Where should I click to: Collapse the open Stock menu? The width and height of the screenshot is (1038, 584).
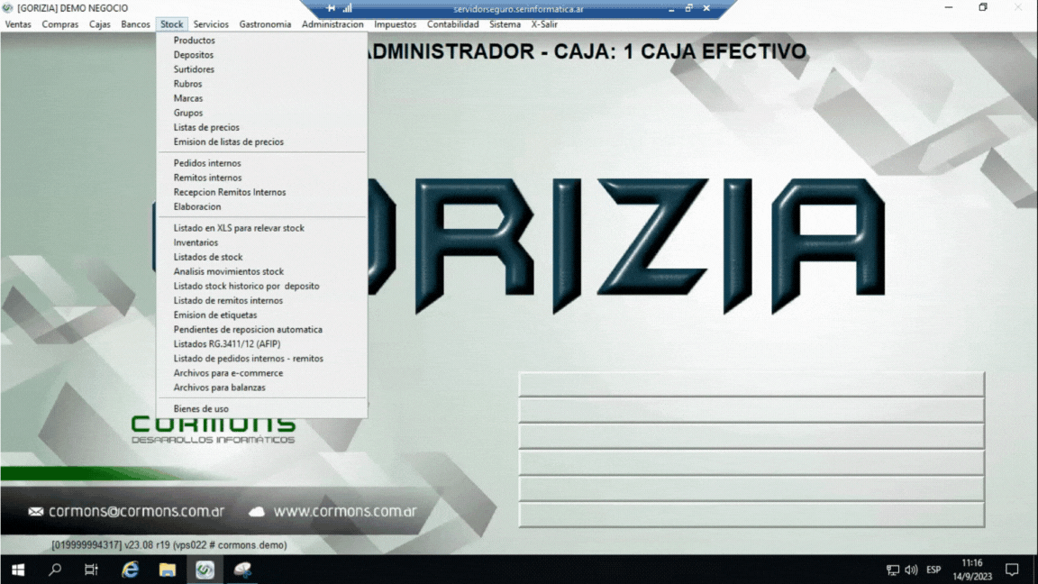pos(171,24)
